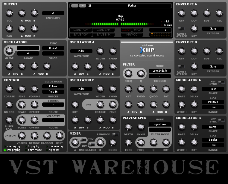Toggle the mixer RINGMOD switch

[115, 134]
